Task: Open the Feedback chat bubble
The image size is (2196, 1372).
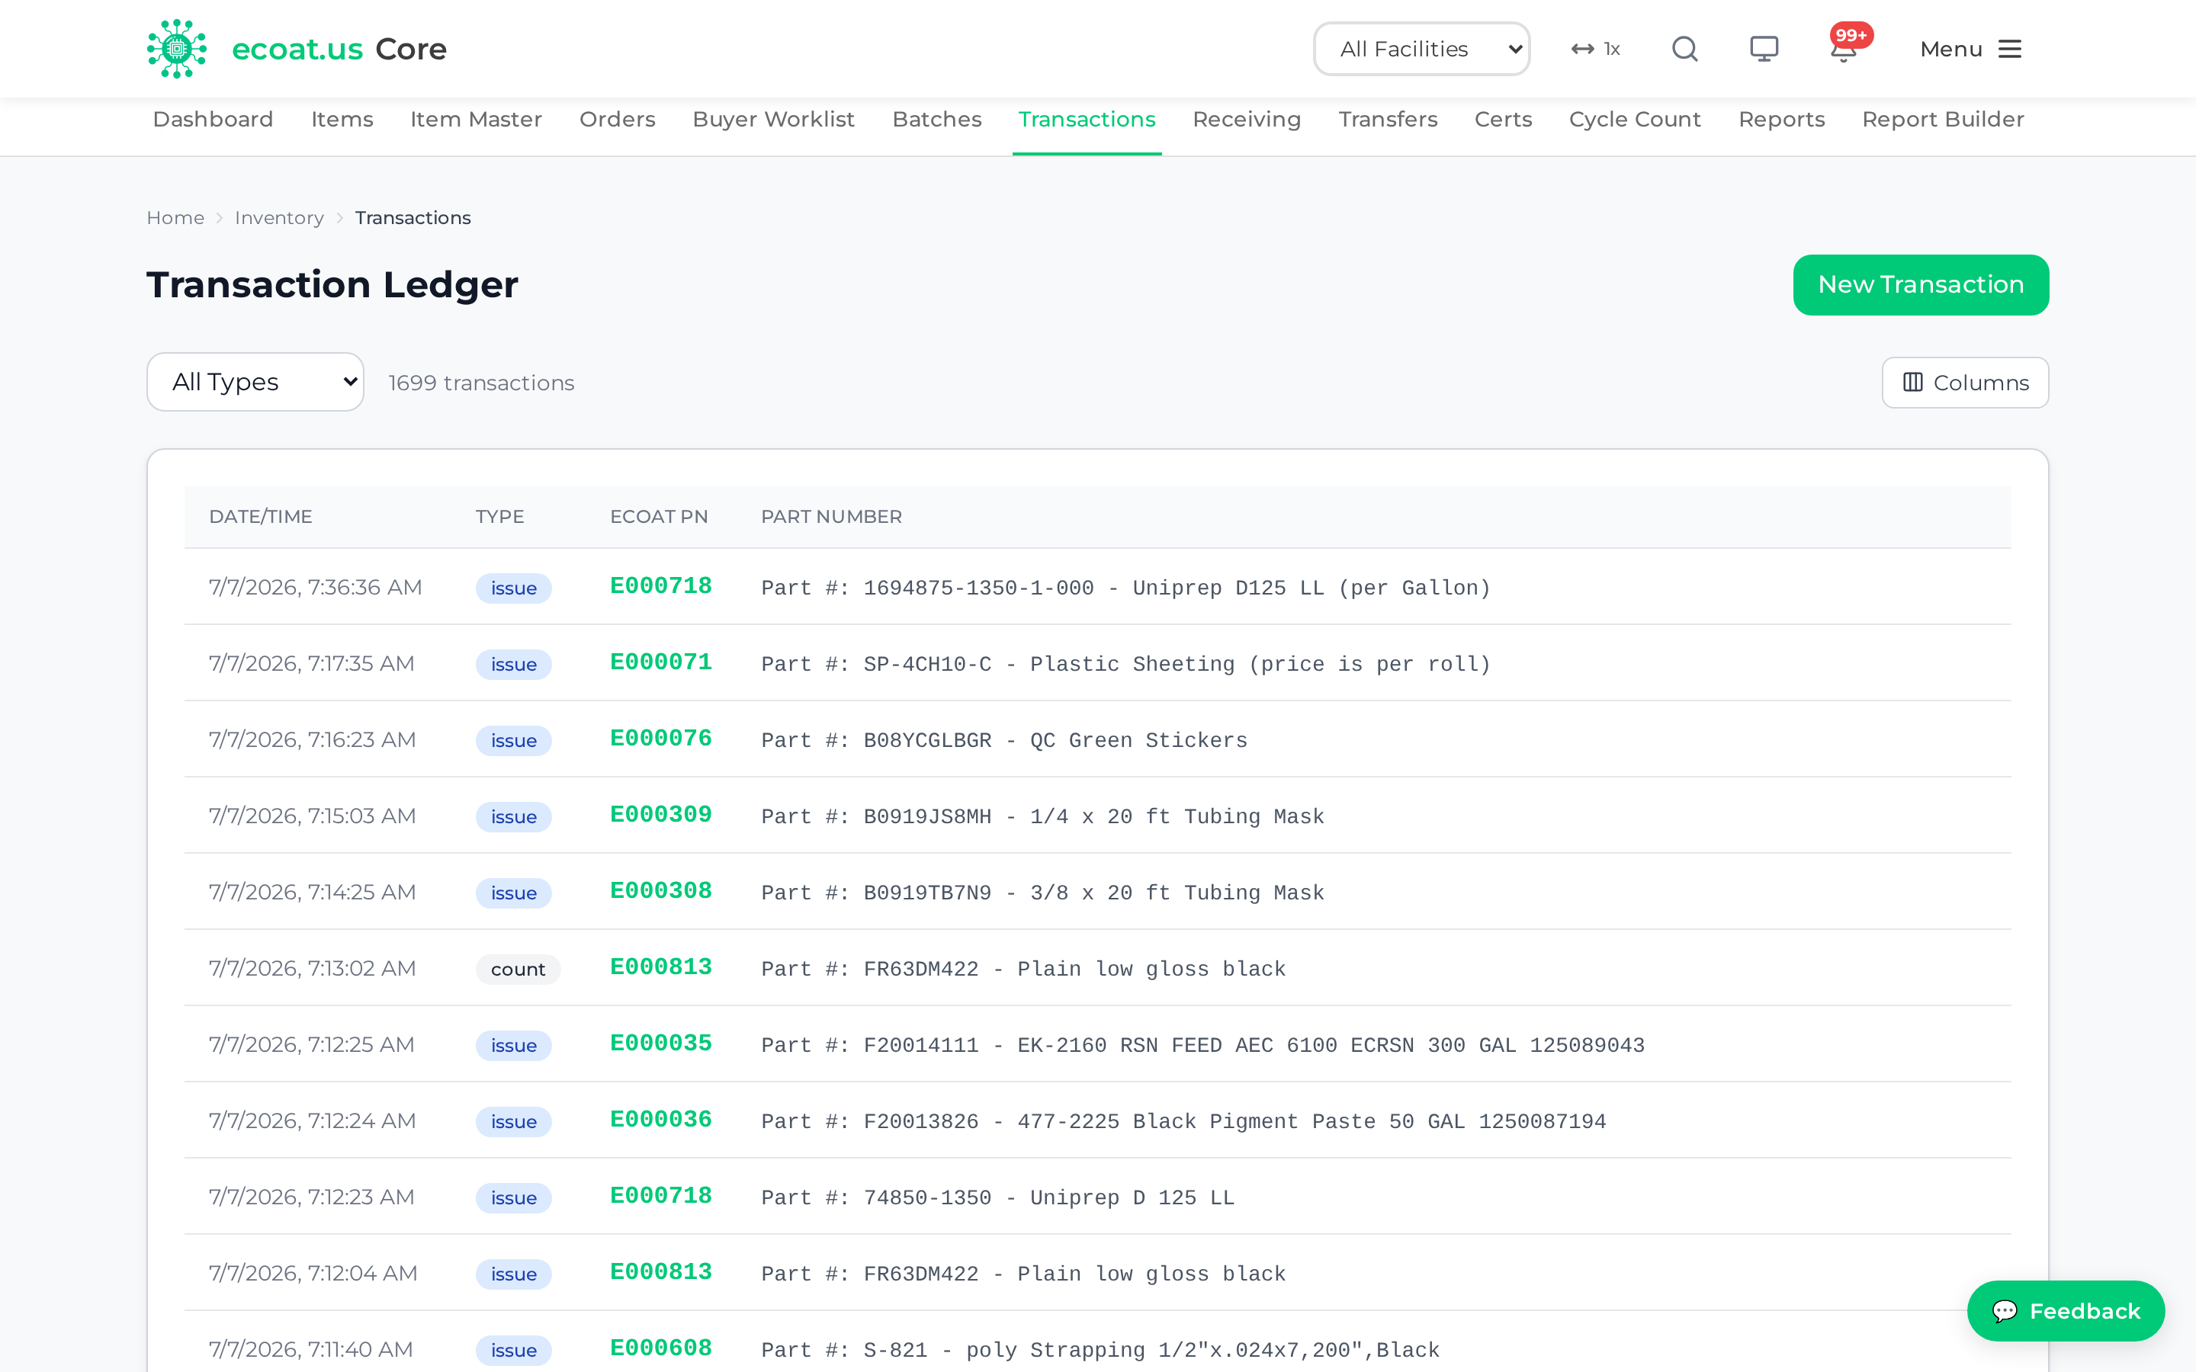Action: (x=2066, y=1310)
